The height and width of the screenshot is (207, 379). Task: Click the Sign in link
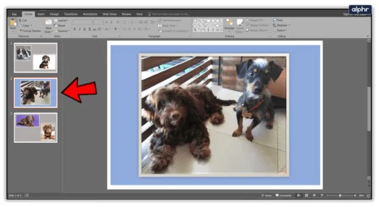[x=347, y=15]
